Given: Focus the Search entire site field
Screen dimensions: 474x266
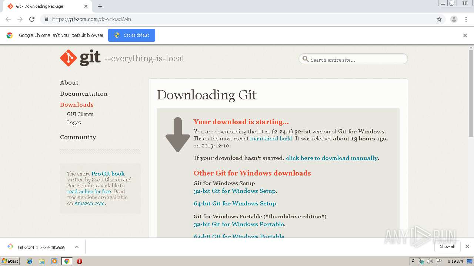Looking at the screenshot, I should pos(353,59).
